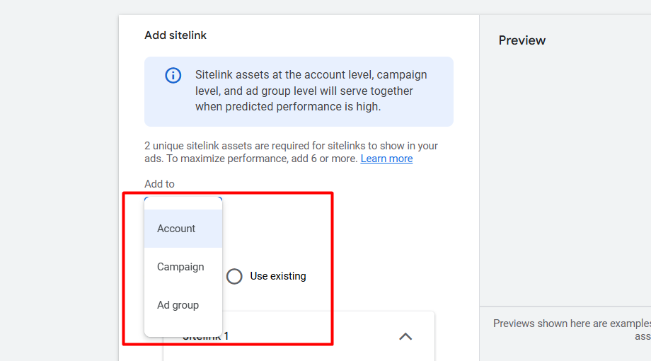Click the Preview panel heading

(x=522, y=40)
